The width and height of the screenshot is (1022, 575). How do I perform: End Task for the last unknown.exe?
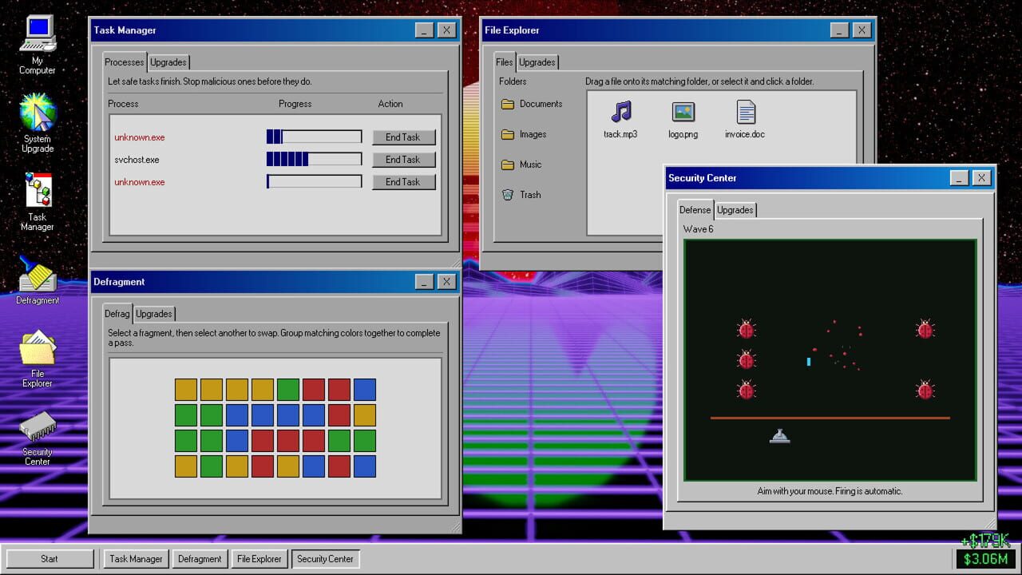[403, 182]
